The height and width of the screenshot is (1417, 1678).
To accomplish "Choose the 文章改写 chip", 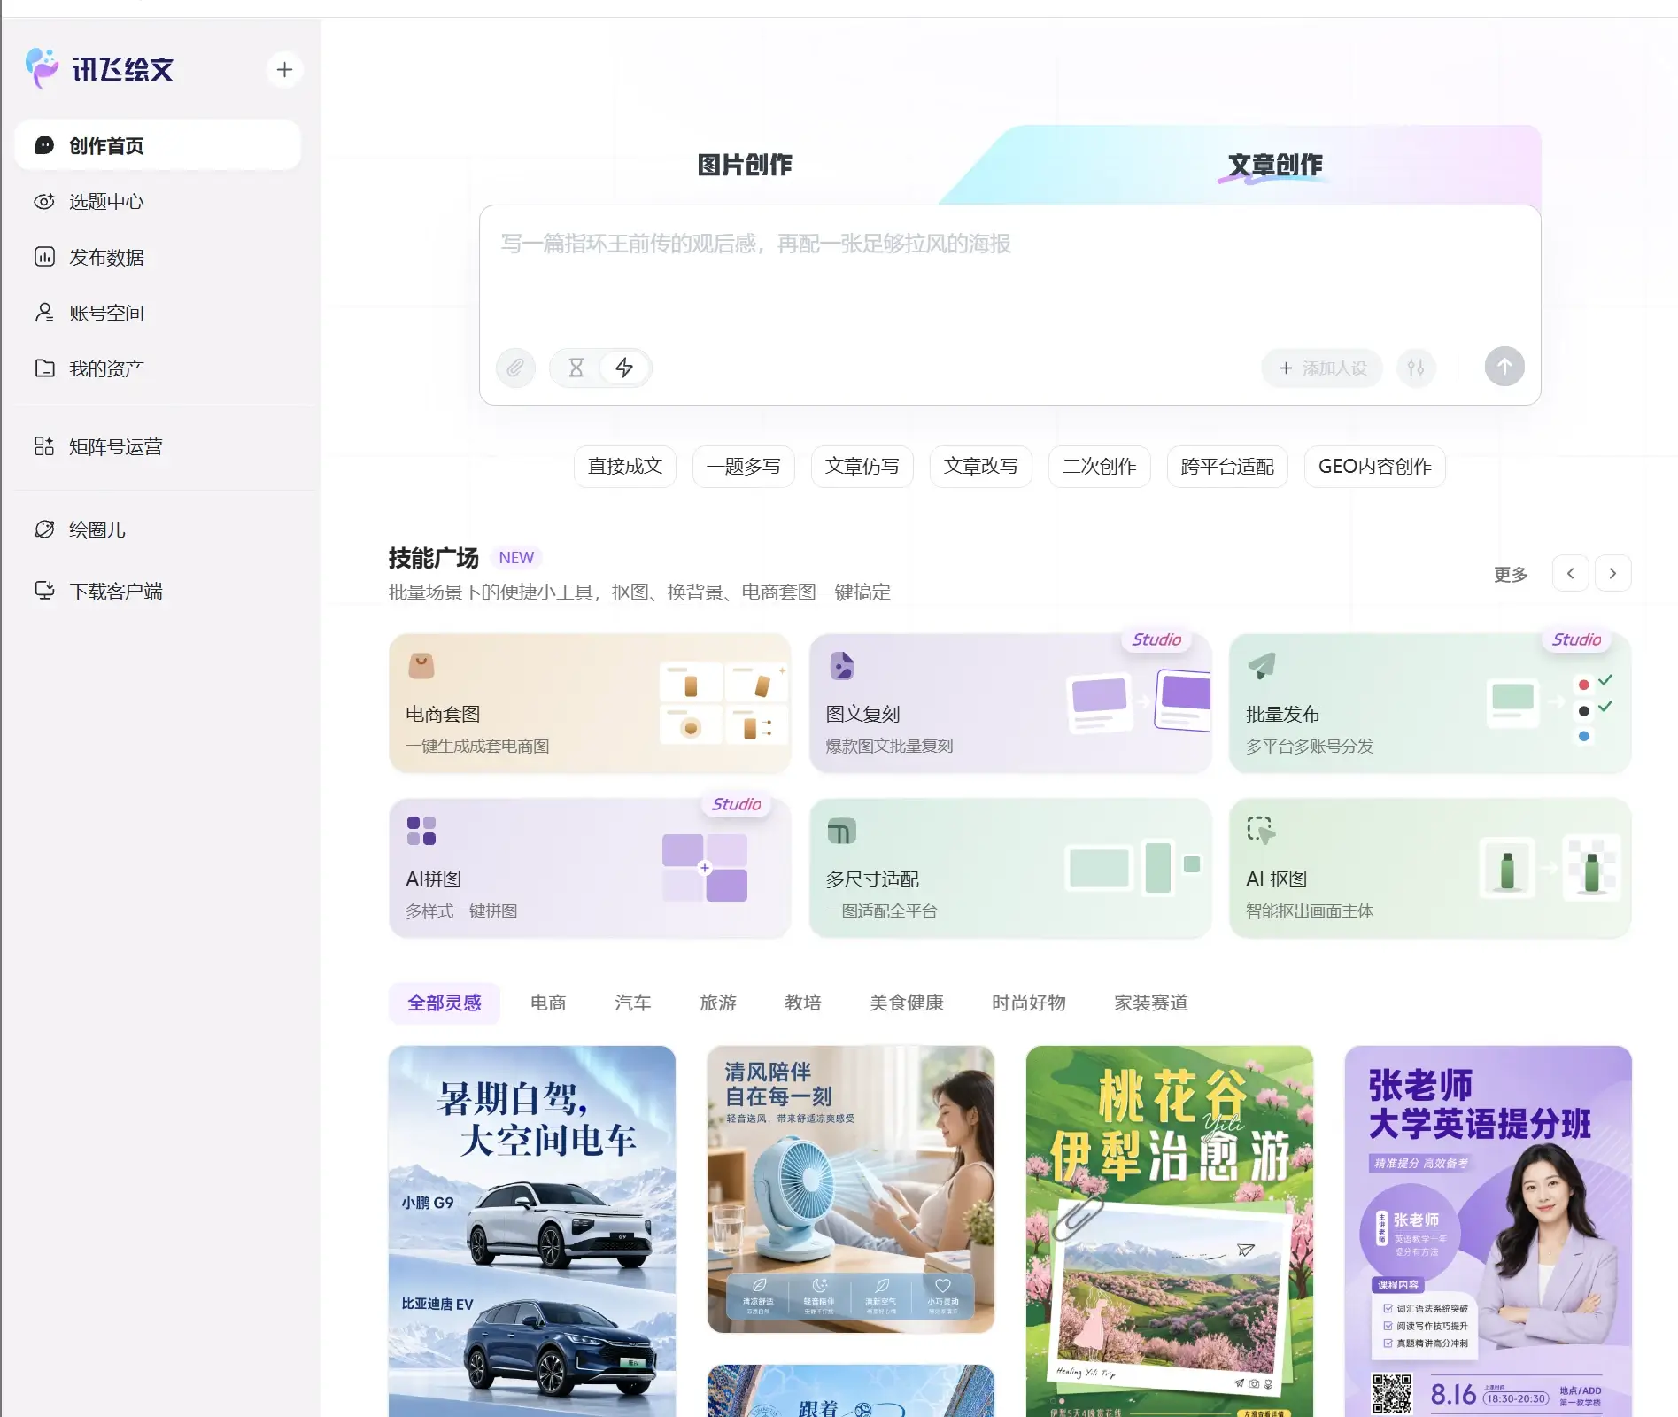I will click(x=981, y=466).
